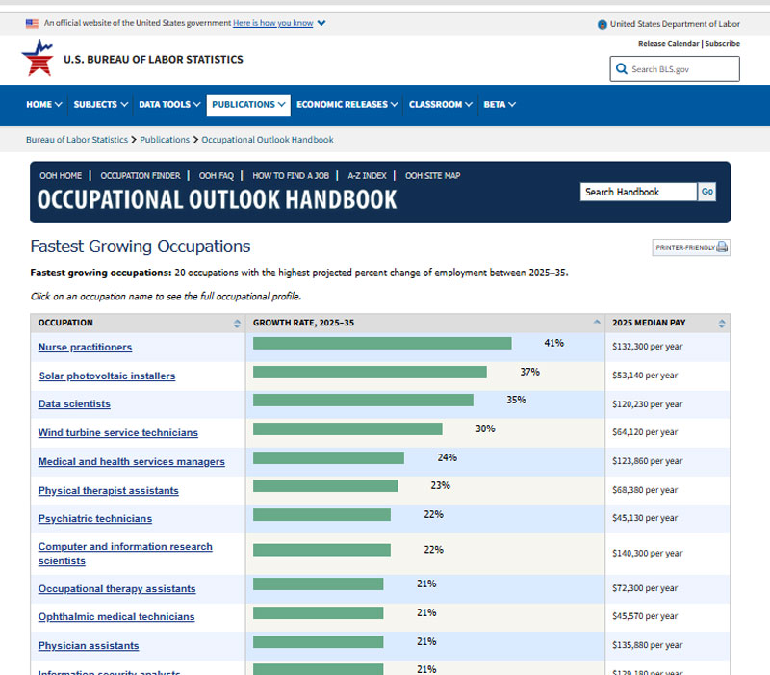Open the Release Calendar link
This screenshot has height=675, width=770.
(x=668, y=43)
